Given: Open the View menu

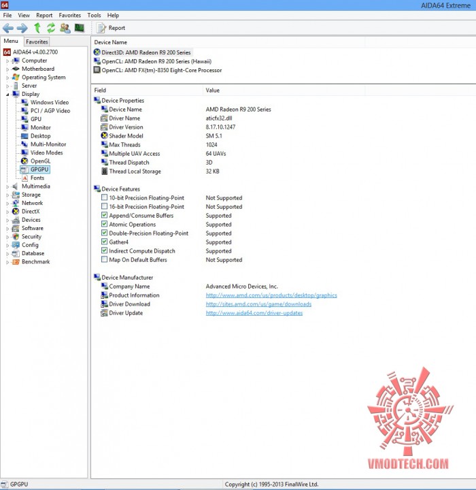Looking at the screenshot, I should (x=24, y=15).
